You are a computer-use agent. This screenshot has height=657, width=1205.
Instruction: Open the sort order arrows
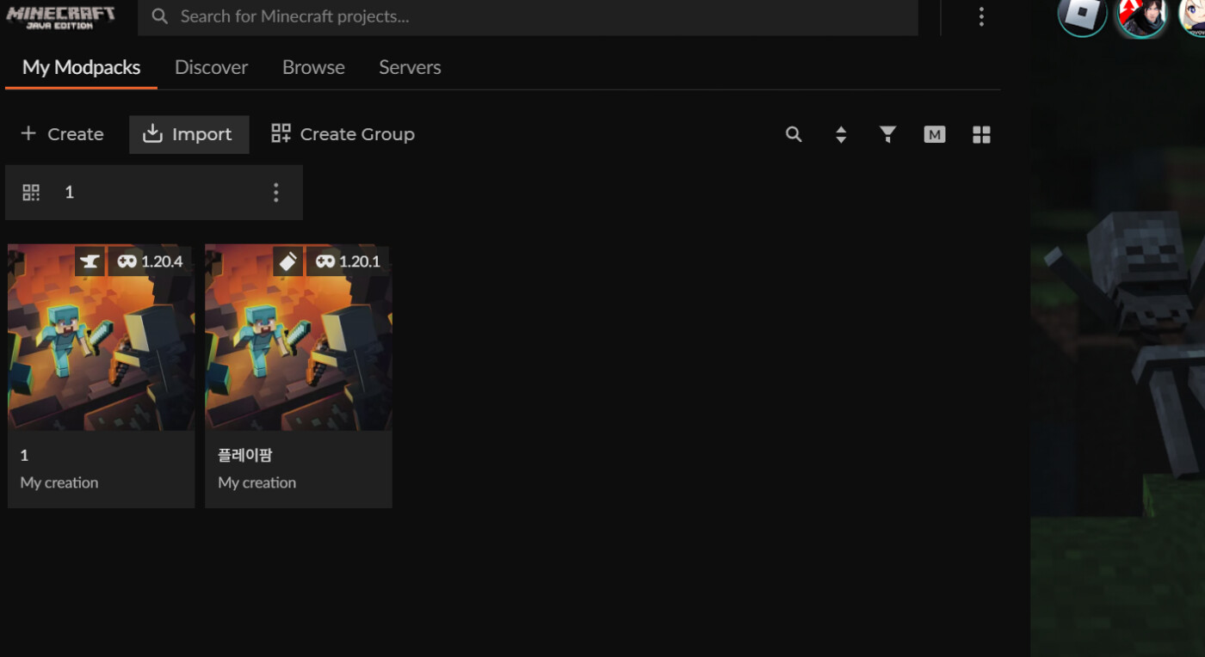841,134
